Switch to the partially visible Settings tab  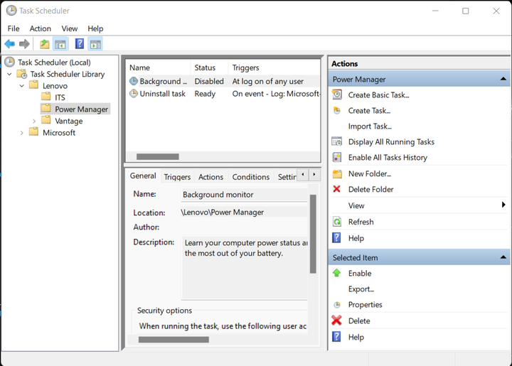287,177
